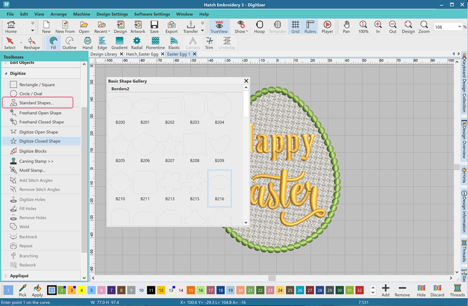
Task: Click the Export design icon
Action: 171,27
